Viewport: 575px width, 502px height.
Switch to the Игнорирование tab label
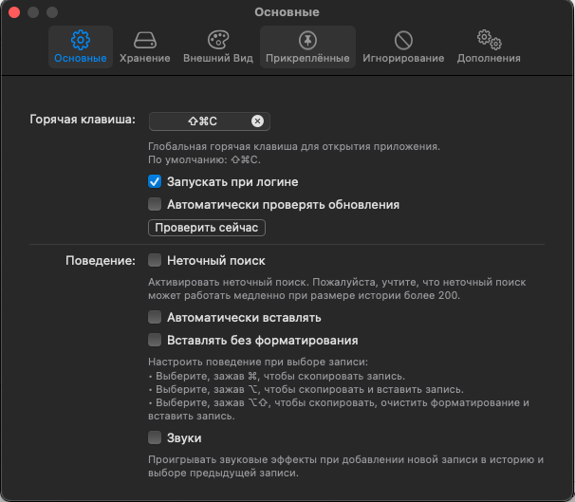coord(403,58)
